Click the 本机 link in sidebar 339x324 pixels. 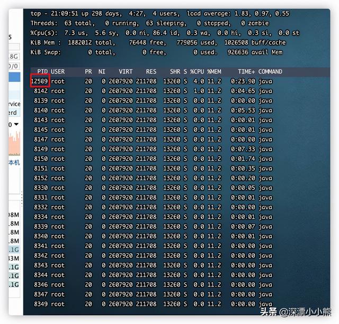[x=13, y=163]
